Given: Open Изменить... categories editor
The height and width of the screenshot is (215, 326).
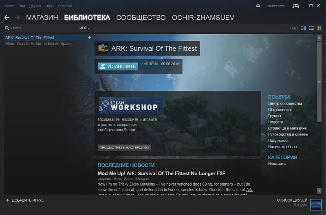Looking at the screenshot, I should [278, 164].
